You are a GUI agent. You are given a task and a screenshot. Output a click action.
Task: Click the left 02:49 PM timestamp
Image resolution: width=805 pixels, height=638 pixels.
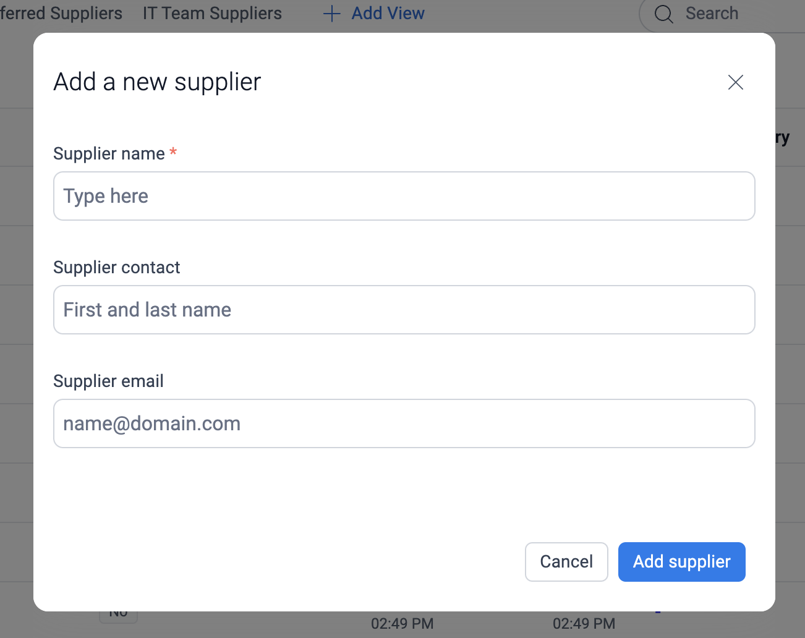[402, 624]
